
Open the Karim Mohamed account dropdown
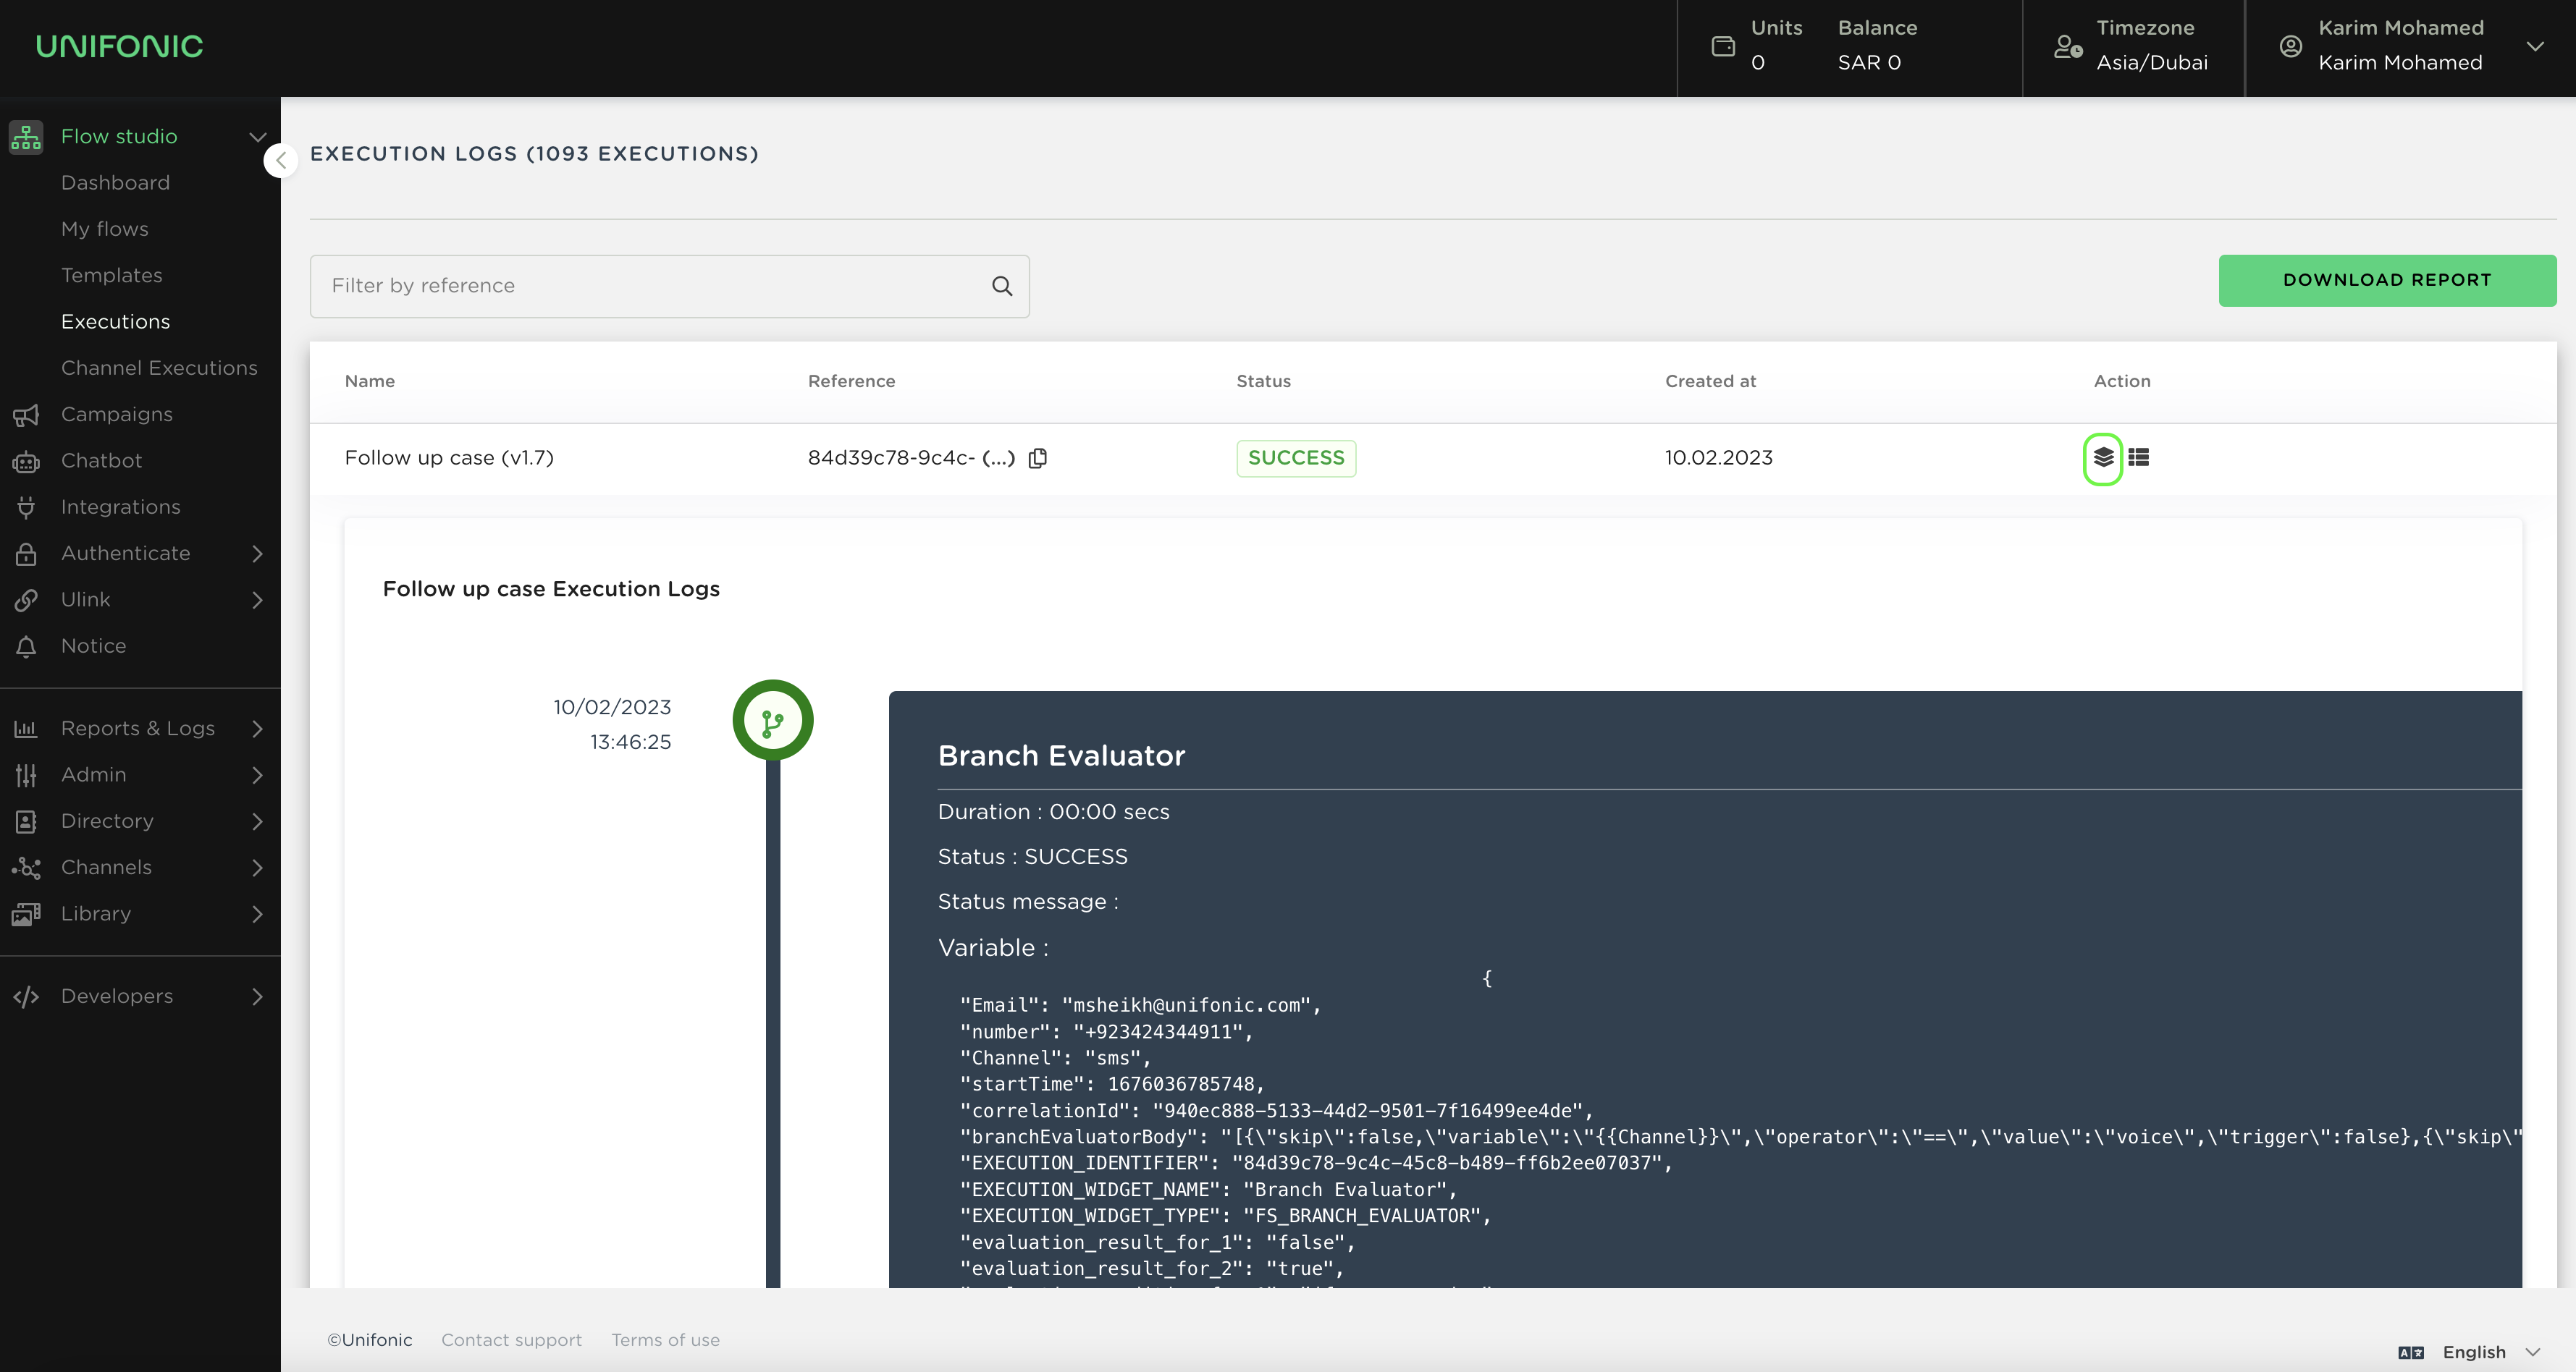(x=2534, y=46)
